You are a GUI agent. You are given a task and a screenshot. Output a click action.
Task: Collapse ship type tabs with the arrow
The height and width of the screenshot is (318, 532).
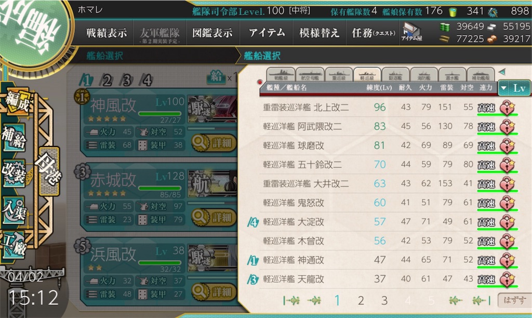(502, 72)
